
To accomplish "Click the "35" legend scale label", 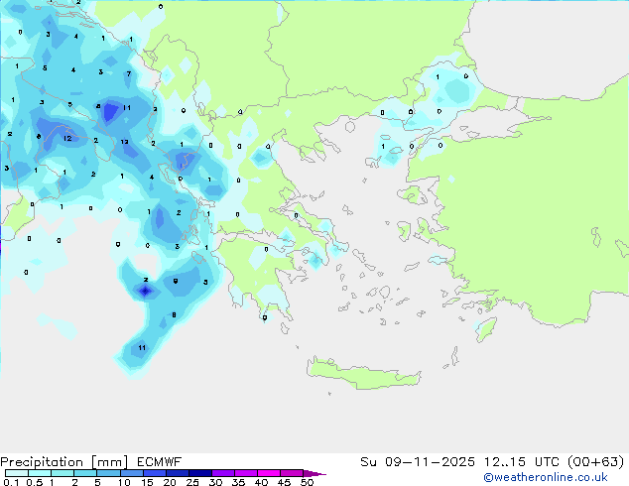I will [x=238, y=482].
